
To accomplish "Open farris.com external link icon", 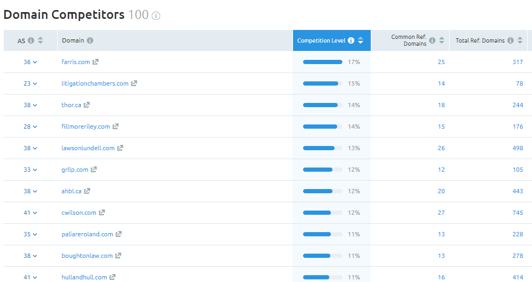I will point(96,62).
